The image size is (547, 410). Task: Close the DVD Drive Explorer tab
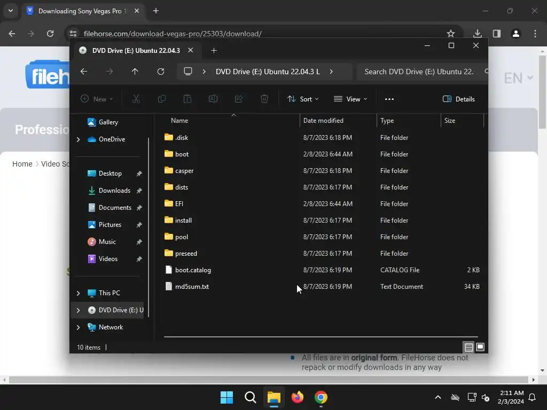191,50
